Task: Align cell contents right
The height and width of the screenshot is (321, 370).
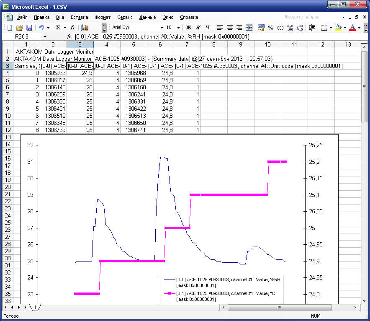Action: (x=239, y=28)
